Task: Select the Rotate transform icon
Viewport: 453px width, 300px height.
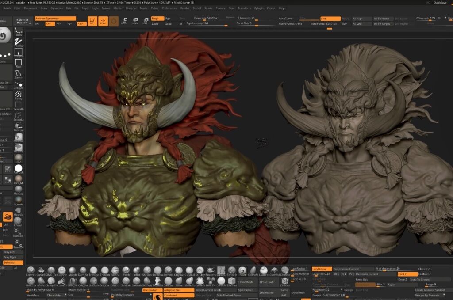Action: point(135,21)
